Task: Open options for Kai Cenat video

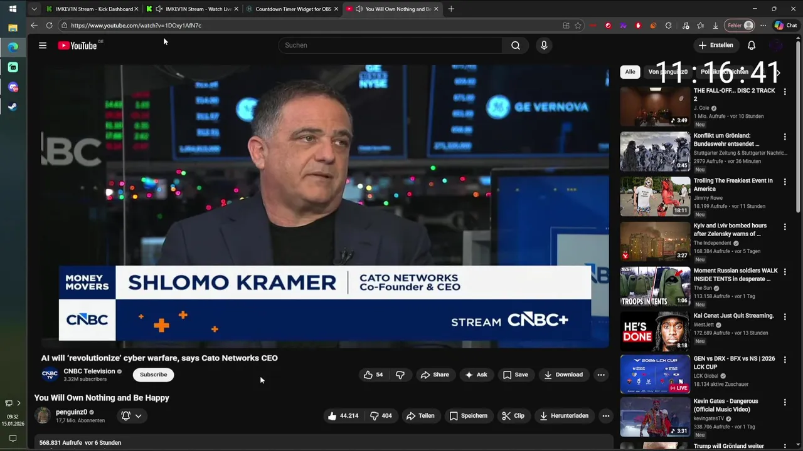Action: (x=784, y=317)
